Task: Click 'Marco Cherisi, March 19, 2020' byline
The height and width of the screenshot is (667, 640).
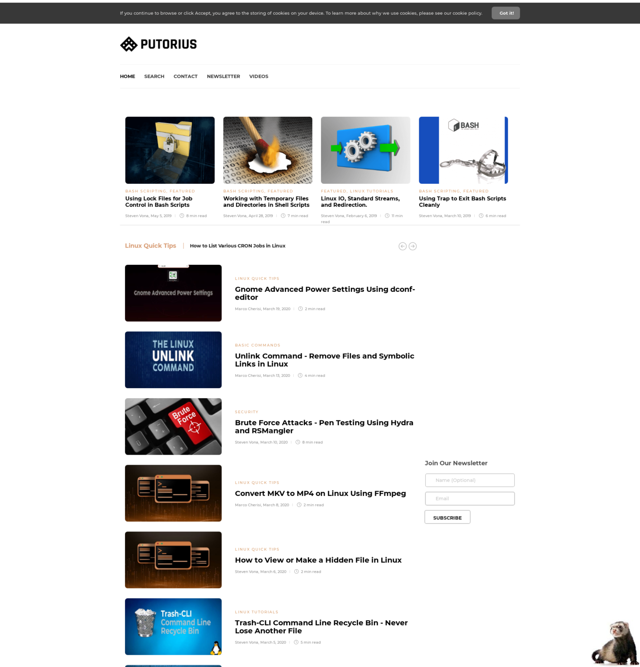Action: tap(263, 309)
